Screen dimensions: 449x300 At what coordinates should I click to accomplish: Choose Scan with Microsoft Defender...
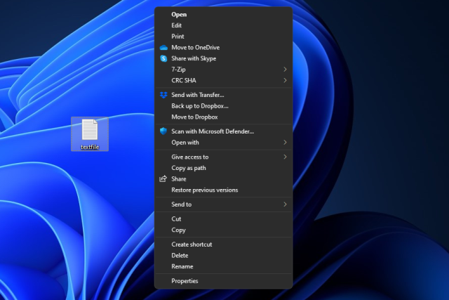(x=223, y=131)
